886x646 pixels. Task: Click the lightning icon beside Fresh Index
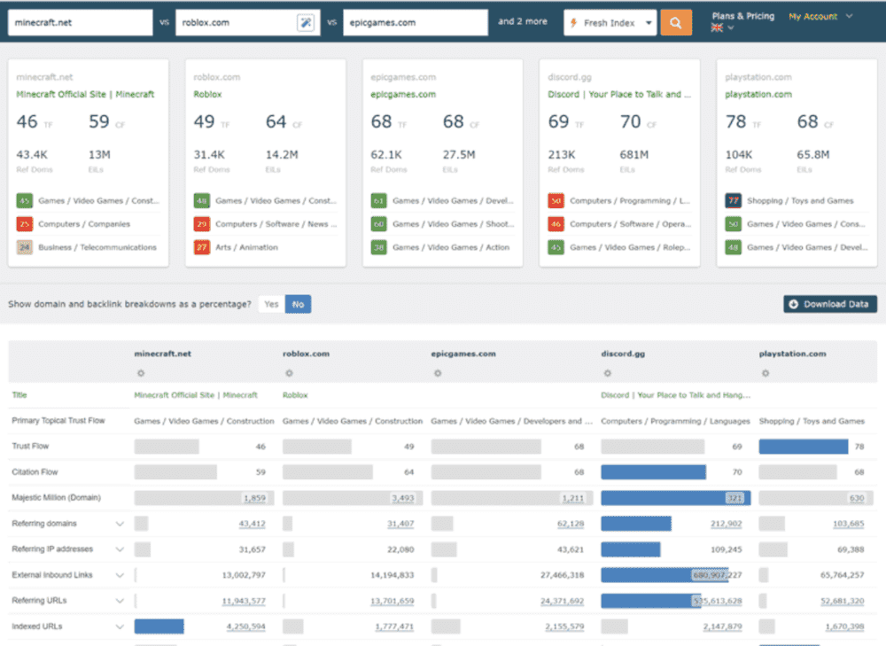(574, 23)
